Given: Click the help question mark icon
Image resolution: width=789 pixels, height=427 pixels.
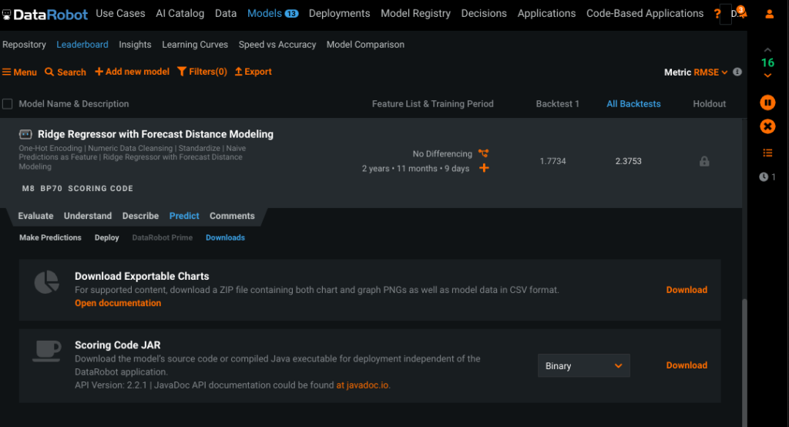Looking at the screenshot, I should pos(717,14).
